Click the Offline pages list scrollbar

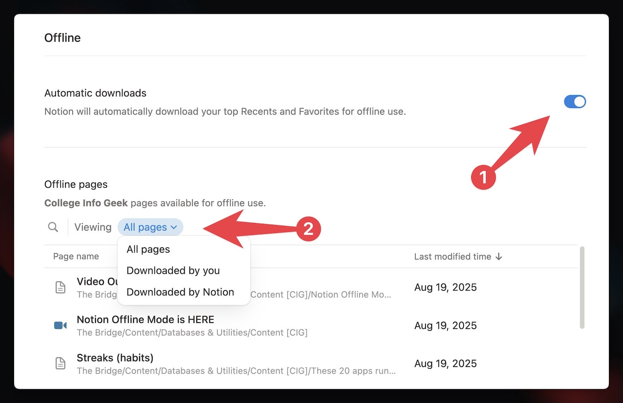click(582, 287)
